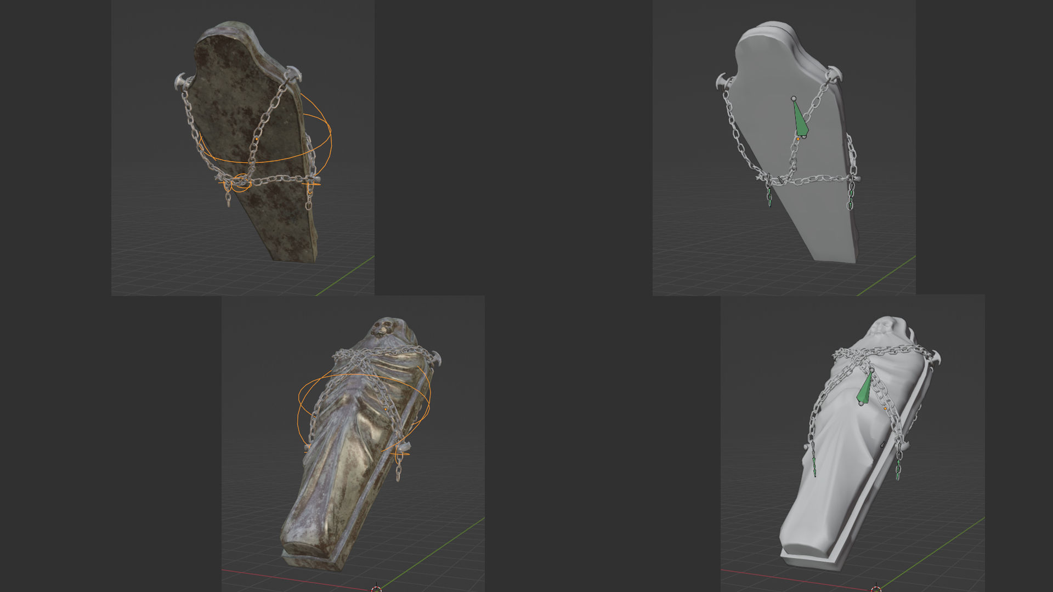The height and width of the screenshot is (592, 1053).
Task: Click the green bone on gray shrouded coffin
Action: [x=865, y=388]
